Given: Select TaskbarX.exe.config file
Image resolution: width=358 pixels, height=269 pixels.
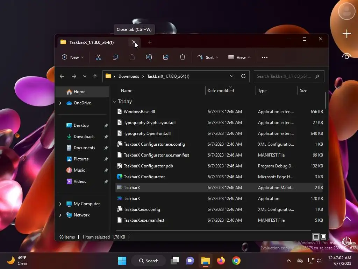Looking at the screenshot, I should tap(219, 209).
